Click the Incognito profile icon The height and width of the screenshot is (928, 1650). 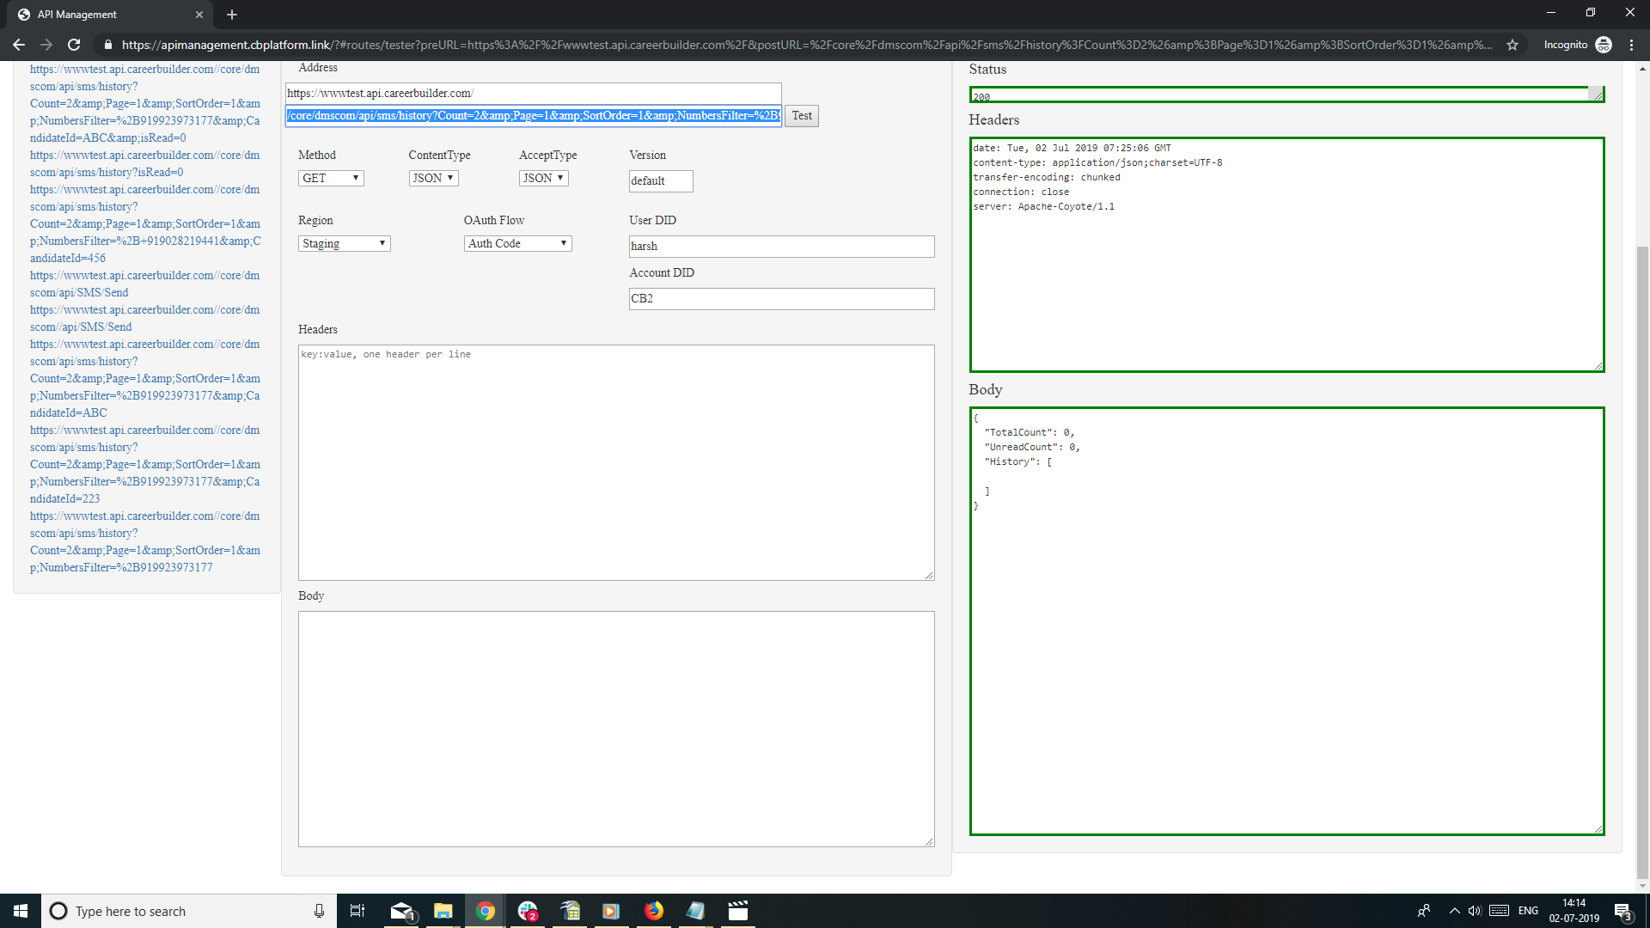click(x=1604, y=45)
